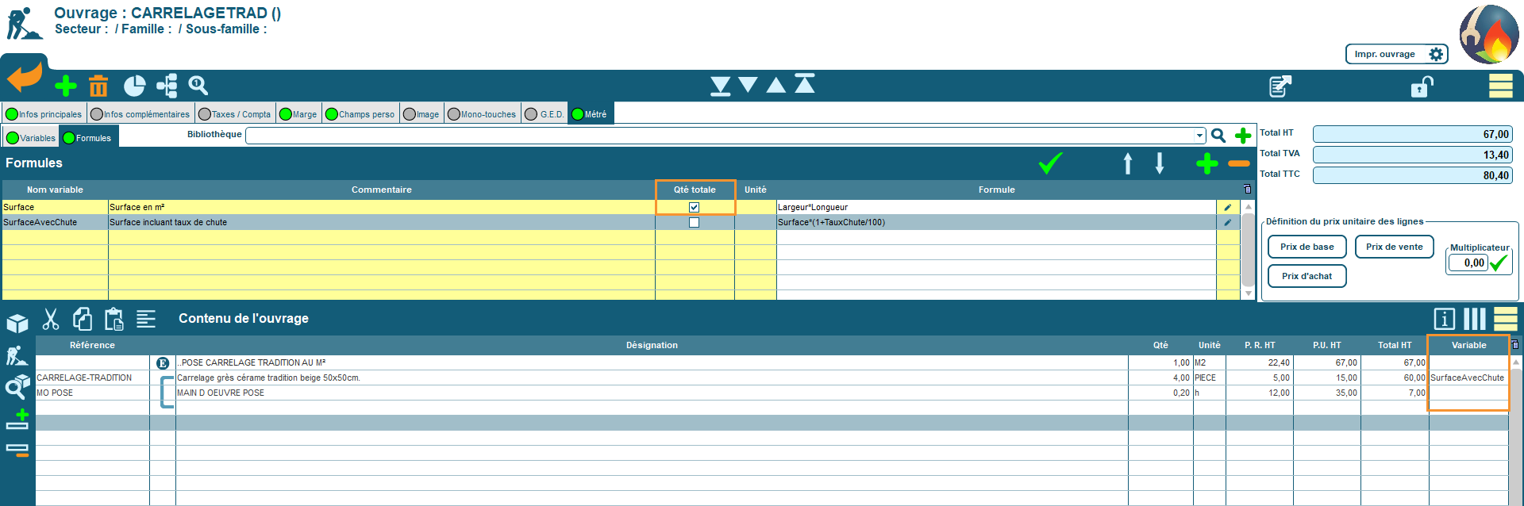Open the pie chart statistics icon
The width and height of the screenshot is (1524, 506).
click(134, 86)
